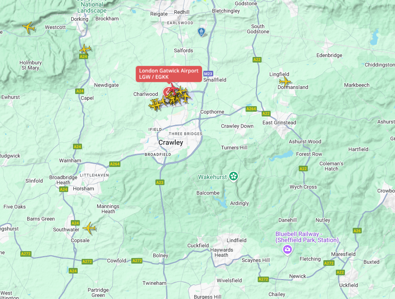The image size is (395, 299).
Task: Click the Crawley town label
Action: pyautogui.click(x=171, y=142)
